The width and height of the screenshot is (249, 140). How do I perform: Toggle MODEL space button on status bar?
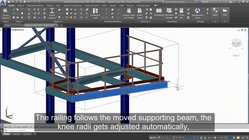(x=153, y=138)
